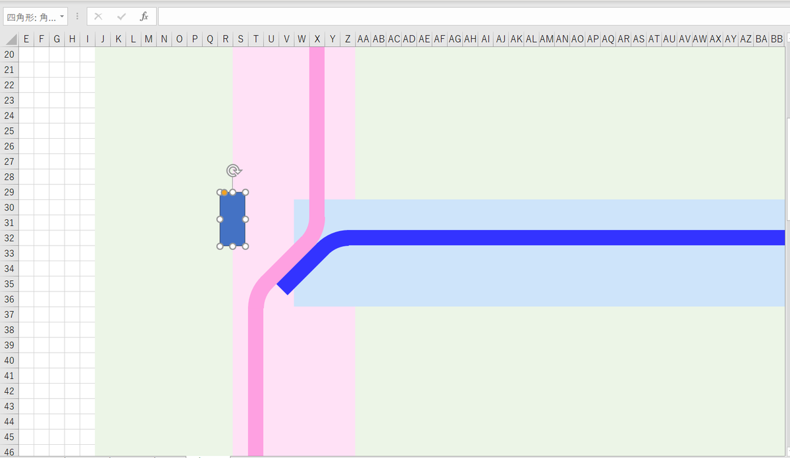This screenshot has height=458, width=790.
Task: Select column S header
Action: (x=240, y=39)
